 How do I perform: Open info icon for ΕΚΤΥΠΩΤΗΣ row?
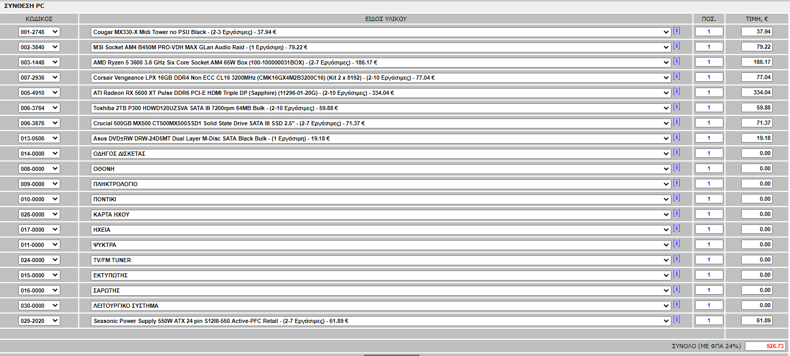677,274
